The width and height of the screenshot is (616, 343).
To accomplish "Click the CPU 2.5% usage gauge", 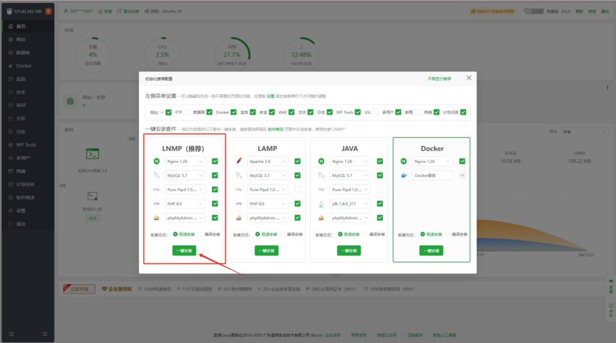I will click(x=162, y=55).
